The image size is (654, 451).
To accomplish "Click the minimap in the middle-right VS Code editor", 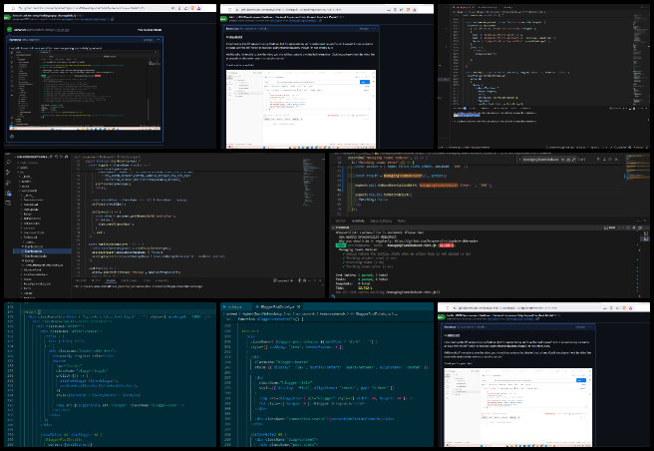I will coord(637,165).
